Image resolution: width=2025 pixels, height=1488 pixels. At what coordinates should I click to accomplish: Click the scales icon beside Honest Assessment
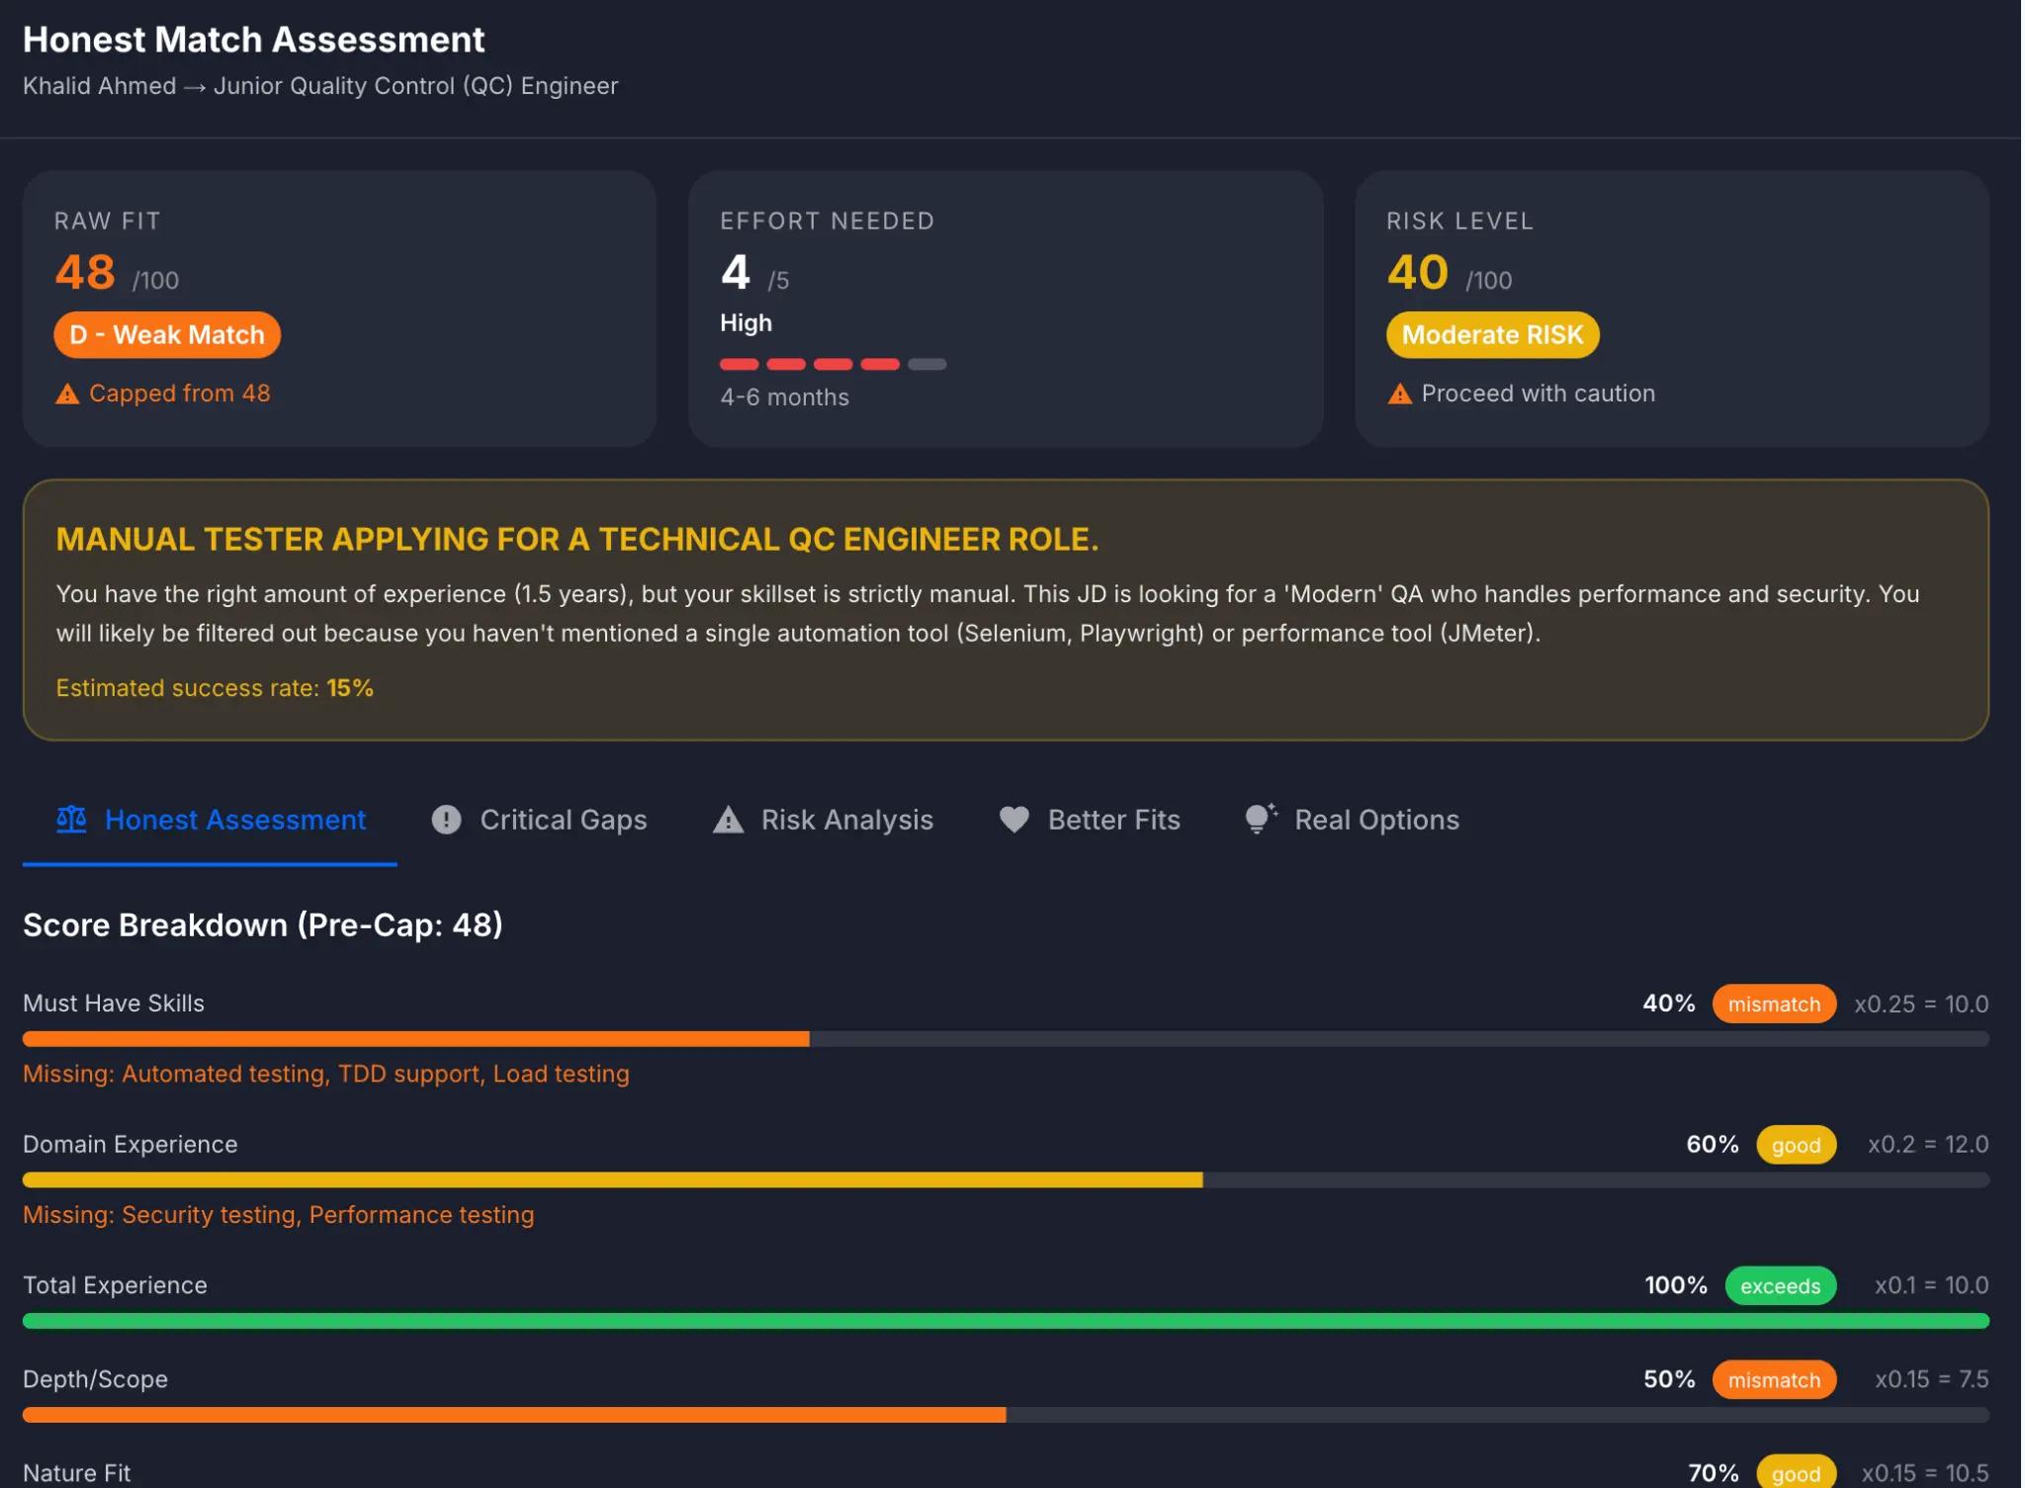(71, 819)
